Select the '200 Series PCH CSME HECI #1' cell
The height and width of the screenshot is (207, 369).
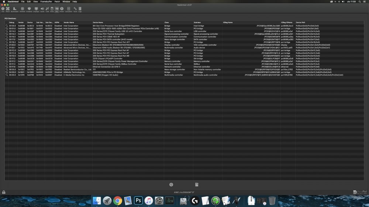(106, 36)
